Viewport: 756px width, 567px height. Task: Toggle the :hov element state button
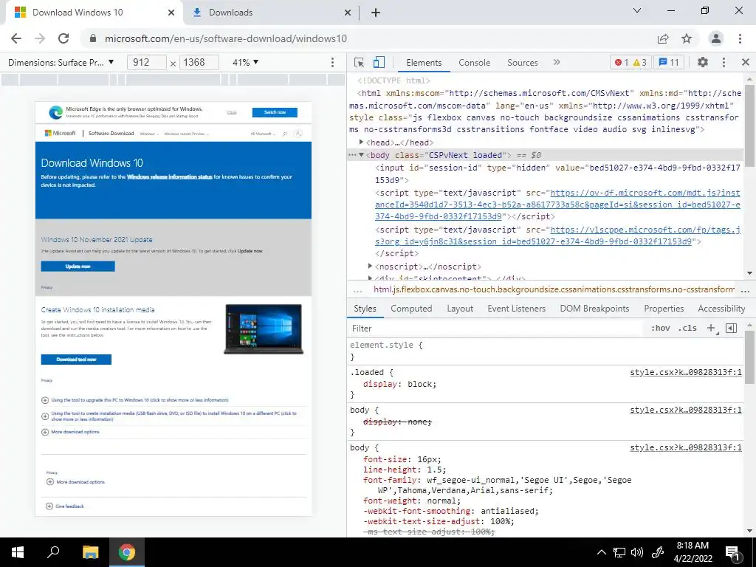[660, 328]
